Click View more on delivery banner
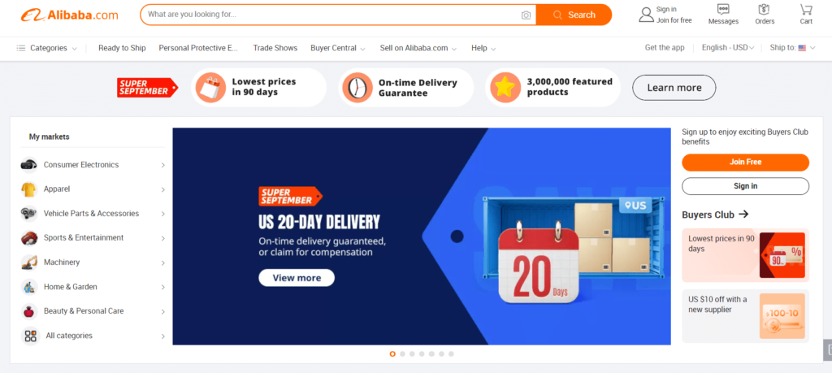This screenshot has width=832, height=373. click(x=297, y=277)
